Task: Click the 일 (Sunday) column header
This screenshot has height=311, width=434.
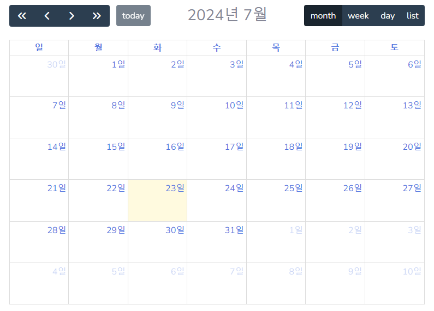Action: (x=39, y=47)
